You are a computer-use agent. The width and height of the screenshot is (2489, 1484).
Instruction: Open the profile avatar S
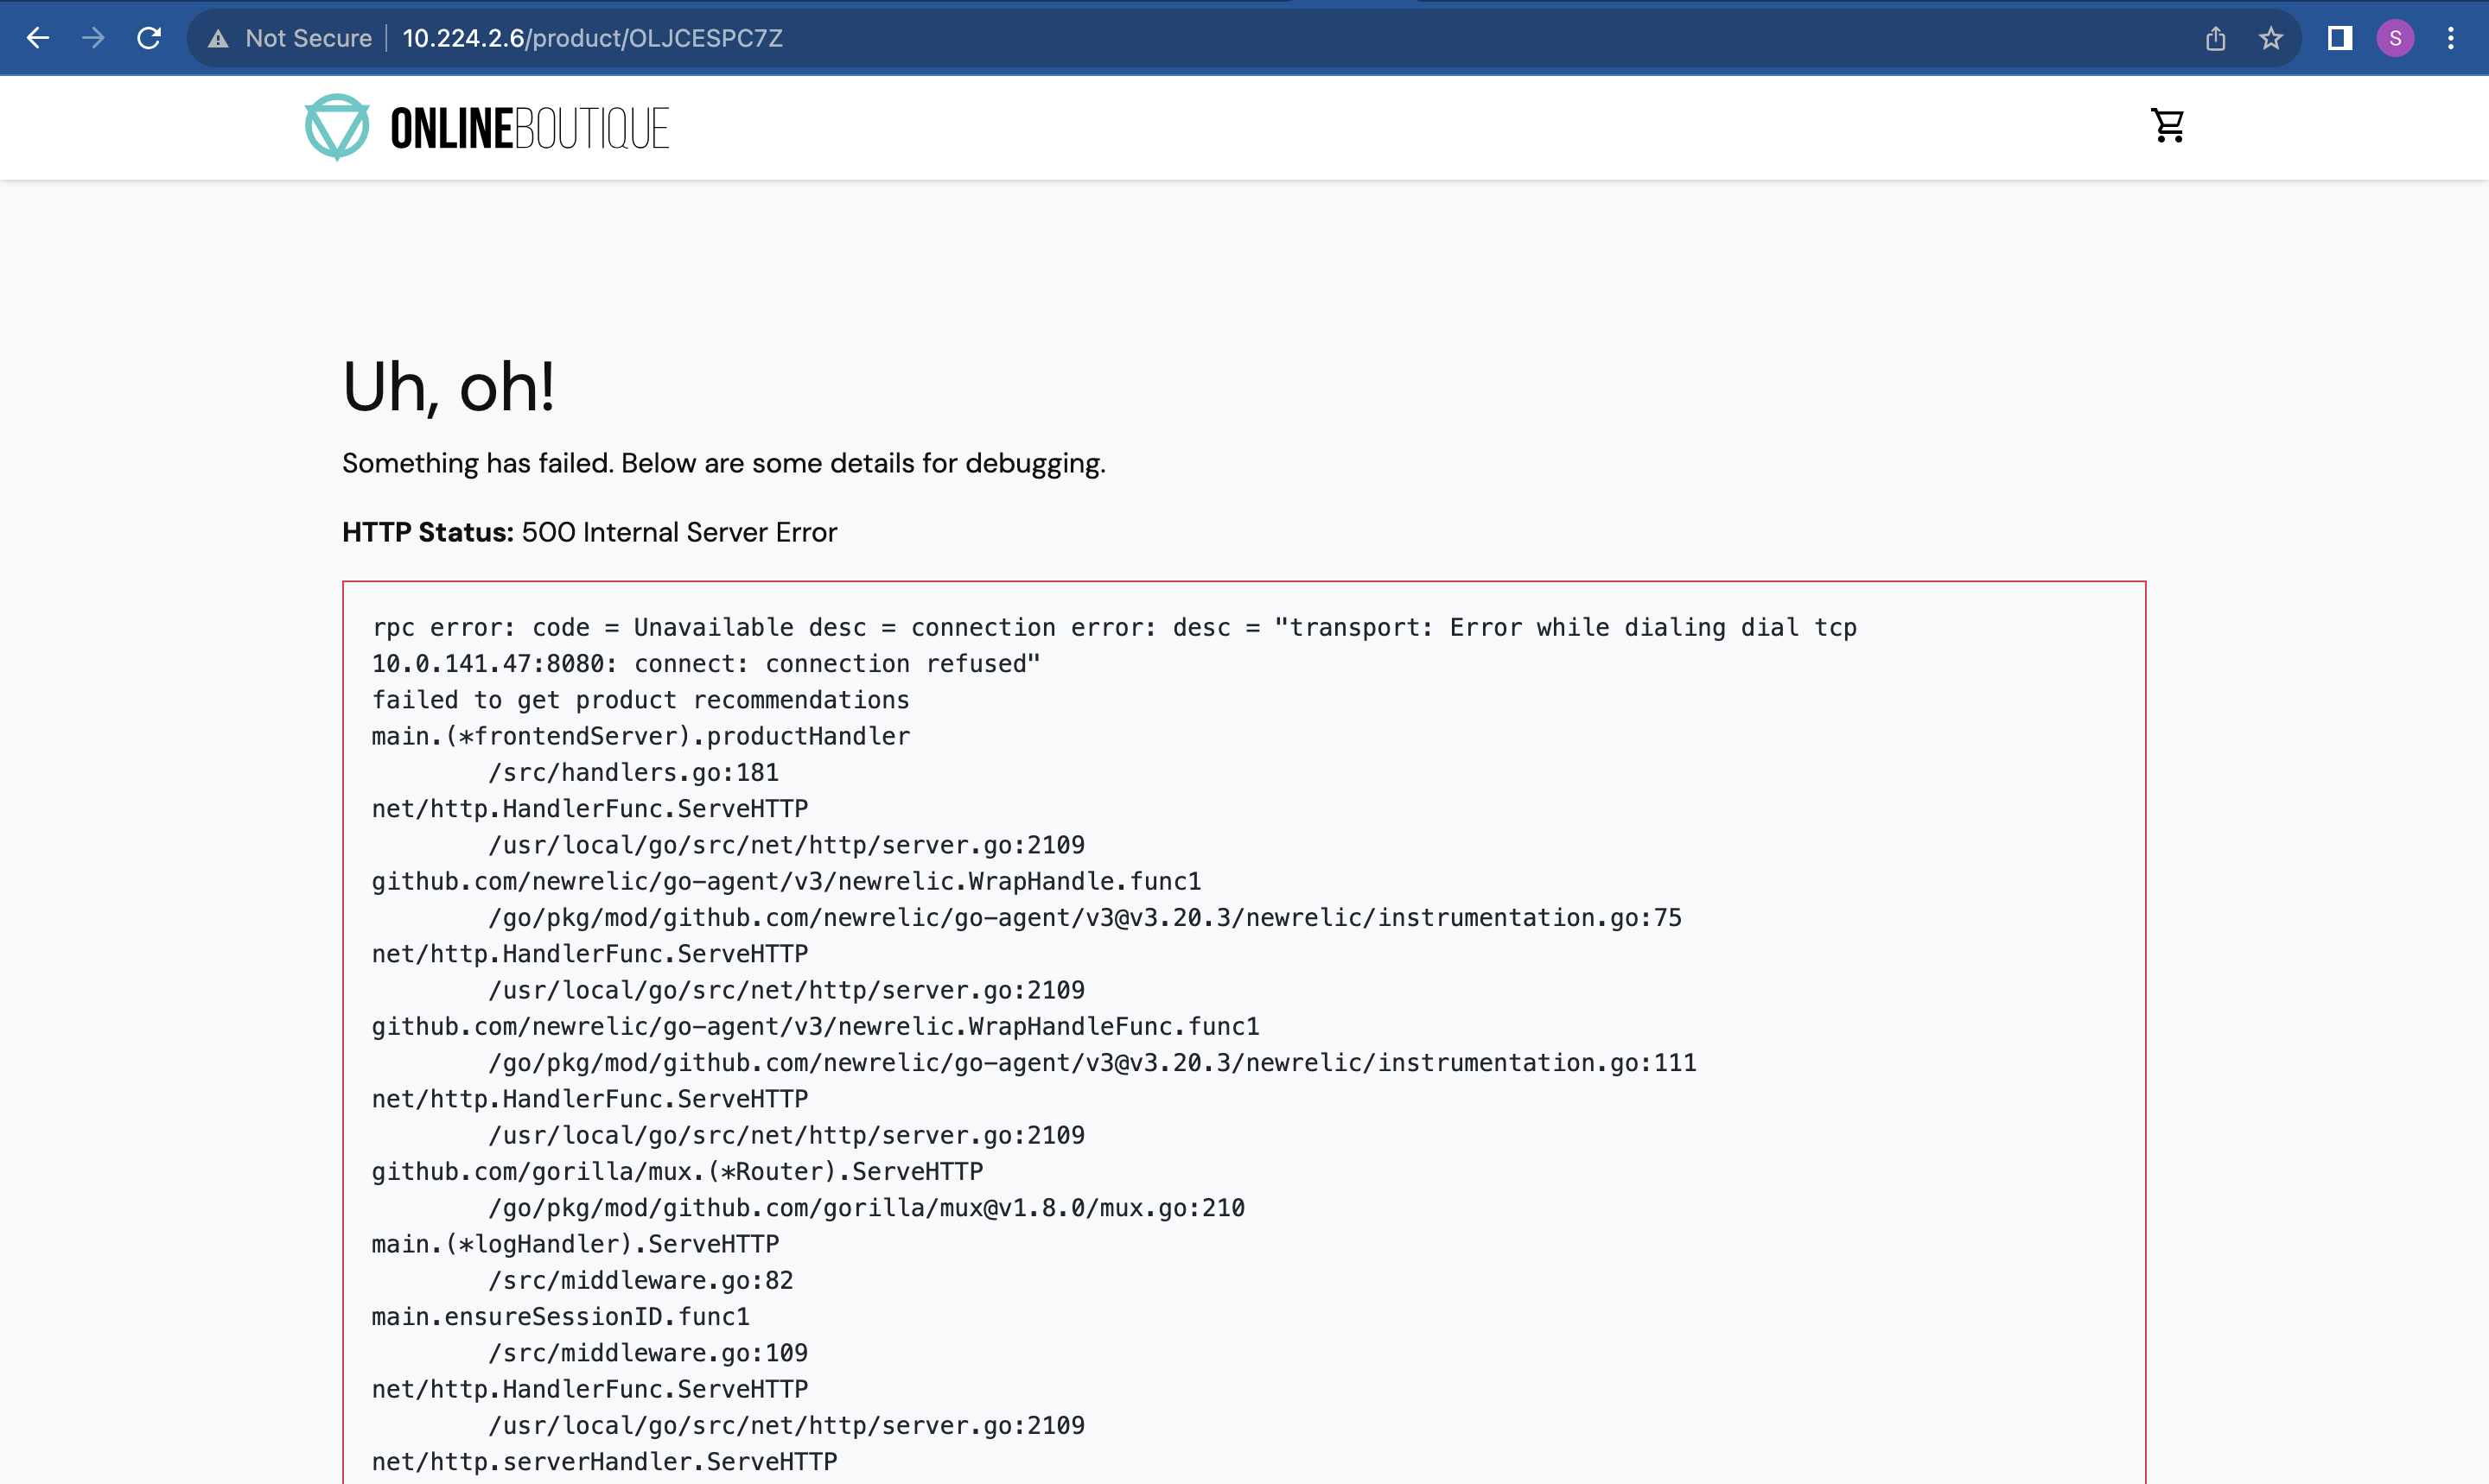click(2395, 38)
